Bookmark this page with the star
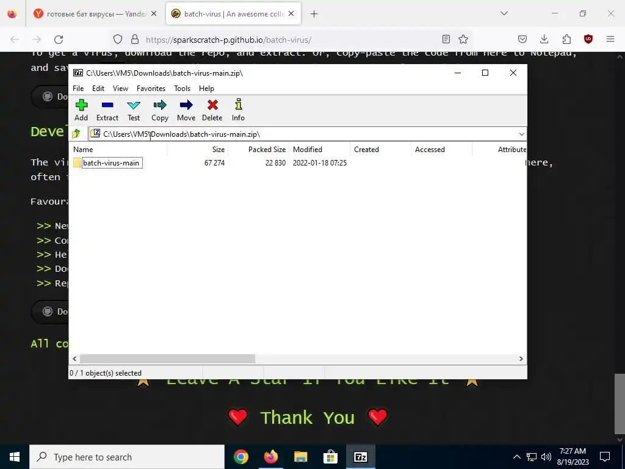Viewport: 625px width, 469px height. click(x=463, y=39)
